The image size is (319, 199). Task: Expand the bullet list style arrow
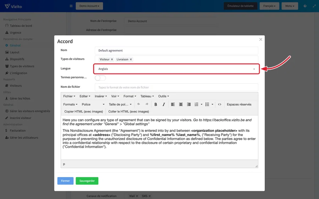point(212,104)
